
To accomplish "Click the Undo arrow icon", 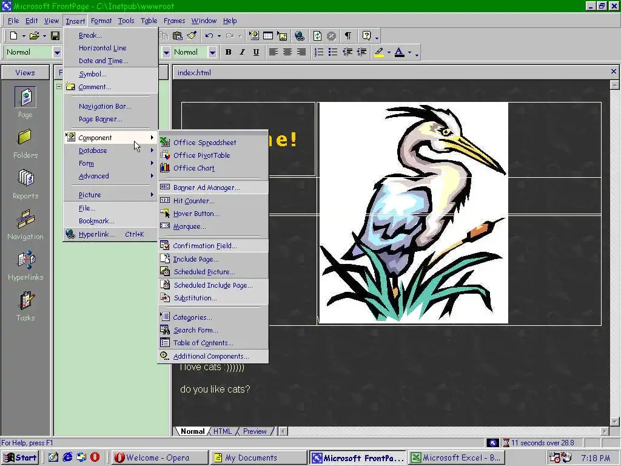I will coord(209,36).
